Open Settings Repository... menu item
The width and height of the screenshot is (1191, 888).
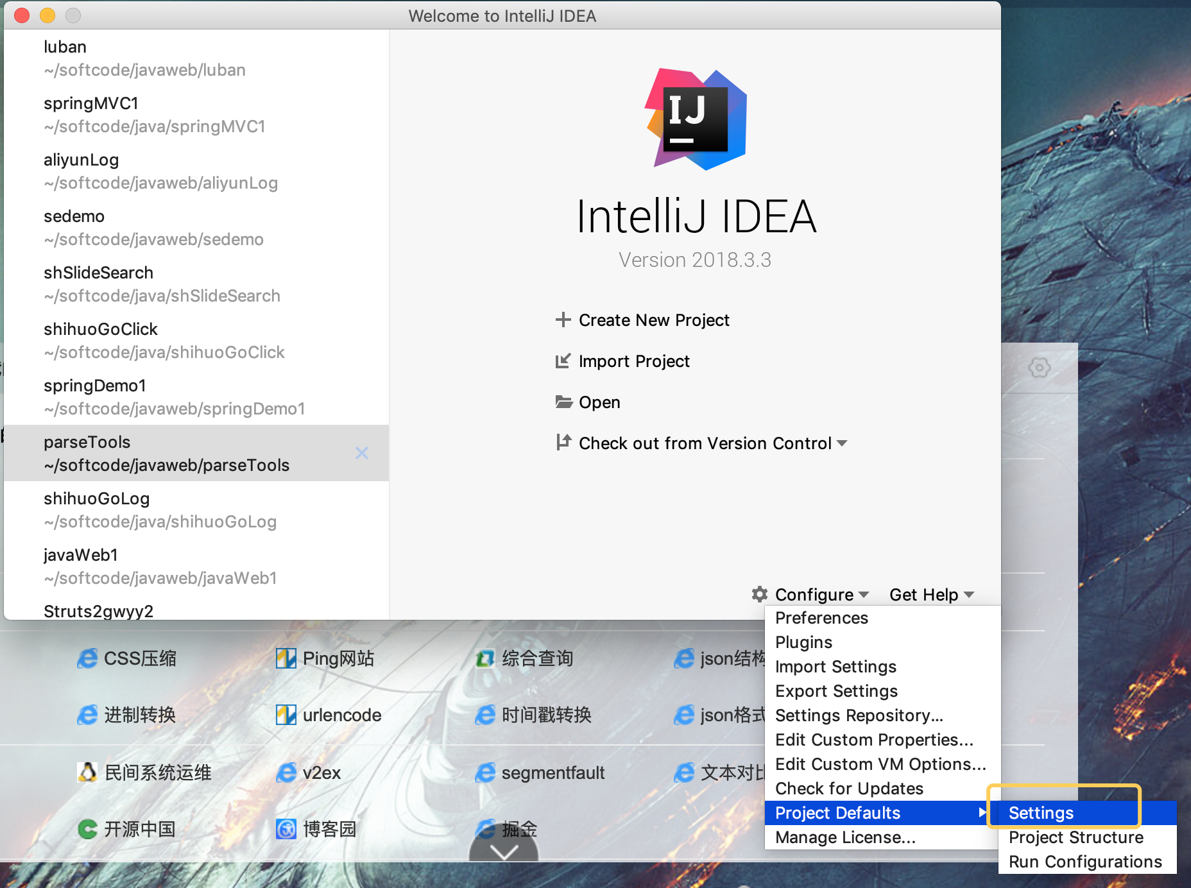pos(882,715)
